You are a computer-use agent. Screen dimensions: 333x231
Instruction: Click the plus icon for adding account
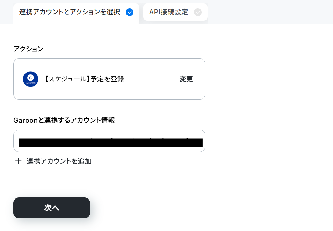[x=18, y=161]
